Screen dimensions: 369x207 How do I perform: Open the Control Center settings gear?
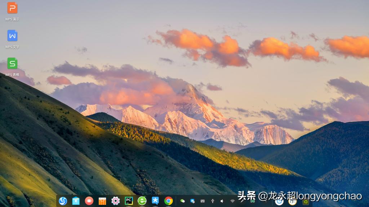click(x=115, y=202)
